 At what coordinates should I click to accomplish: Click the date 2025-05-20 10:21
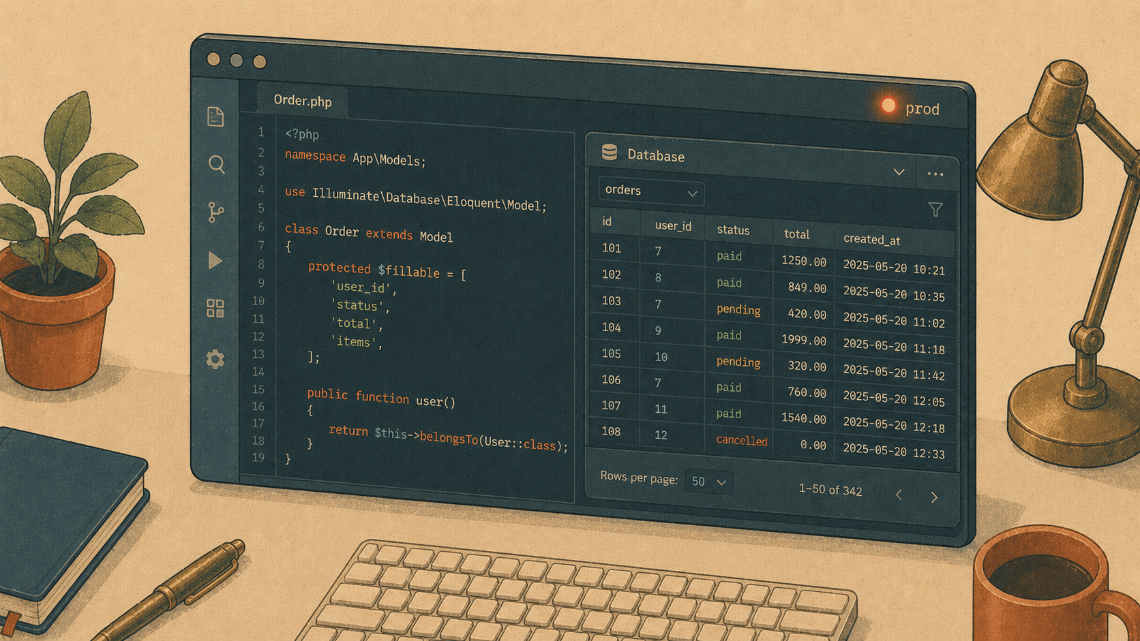(894, 267)
